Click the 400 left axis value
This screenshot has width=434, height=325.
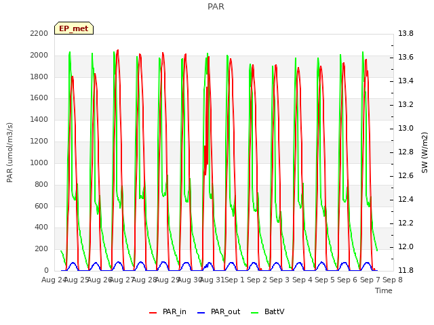[x=41, y=227]
